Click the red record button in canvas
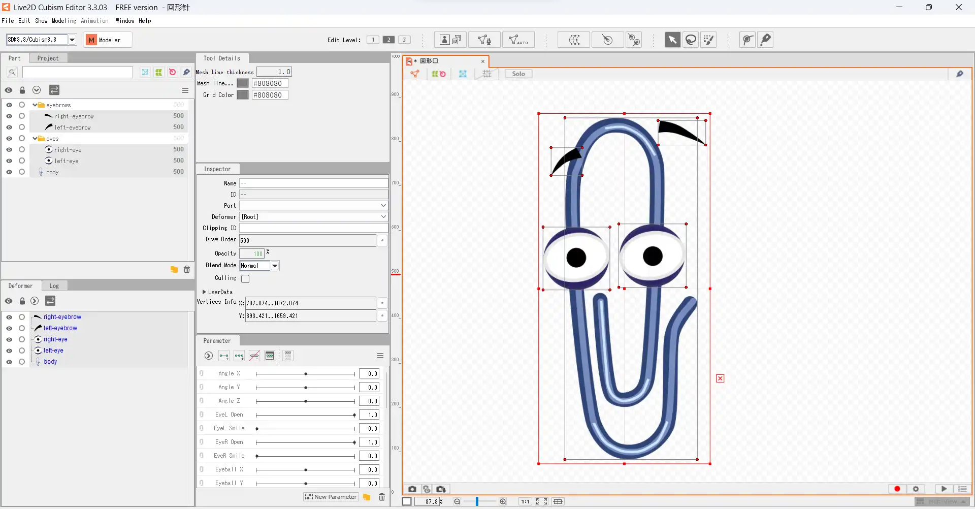This screenshot has height=509, width=975. click(x=897, y=489)
